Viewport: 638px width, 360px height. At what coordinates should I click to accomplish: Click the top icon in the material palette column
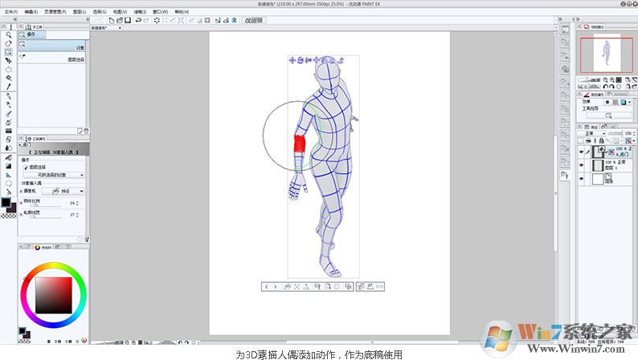566,30
